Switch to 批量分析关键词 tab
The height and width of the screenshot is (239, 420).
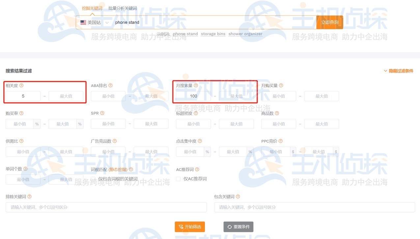coord(123,9)
